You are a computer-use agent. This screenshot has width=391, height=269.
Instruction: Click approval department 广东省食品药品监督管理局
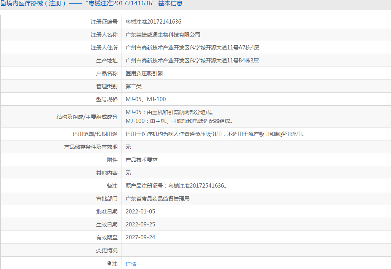click(157, 199)
